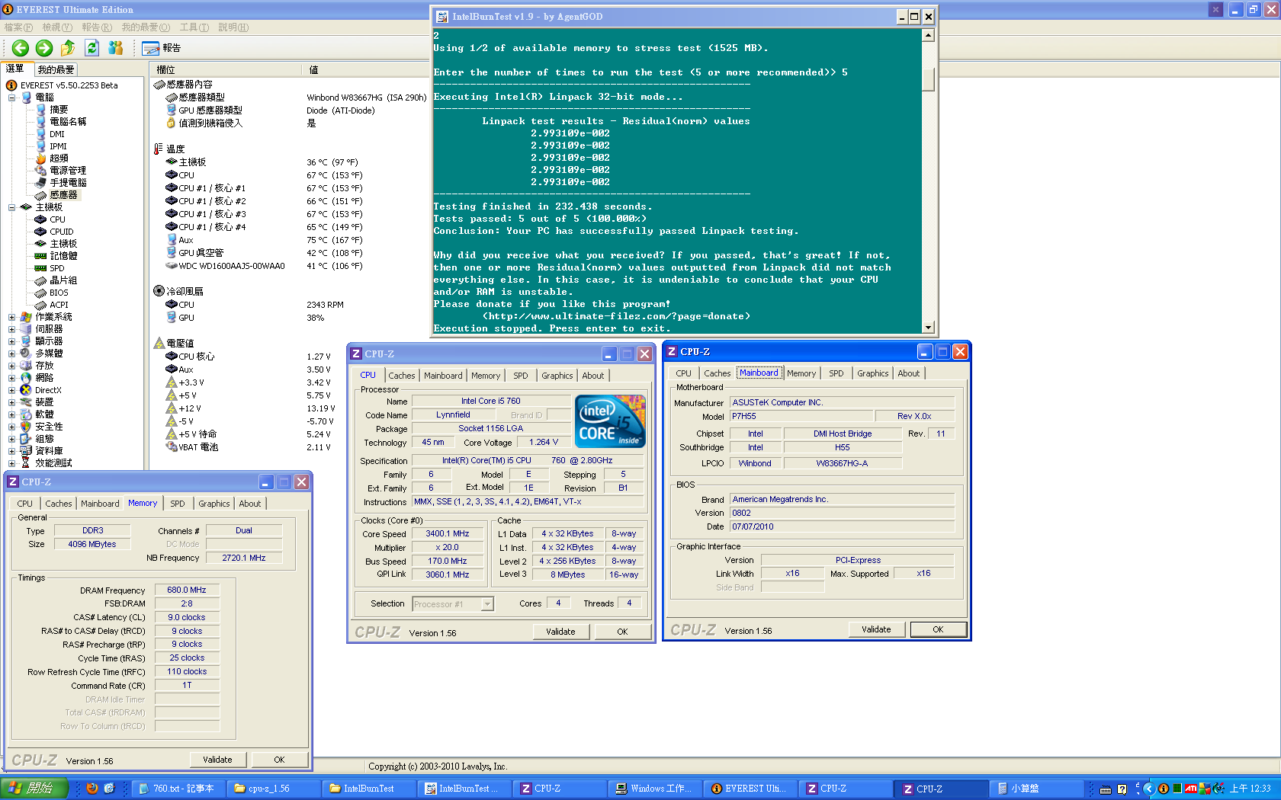Select the DirectX tree item
The image size is (1281, 800).
click(x=47, y=390)
